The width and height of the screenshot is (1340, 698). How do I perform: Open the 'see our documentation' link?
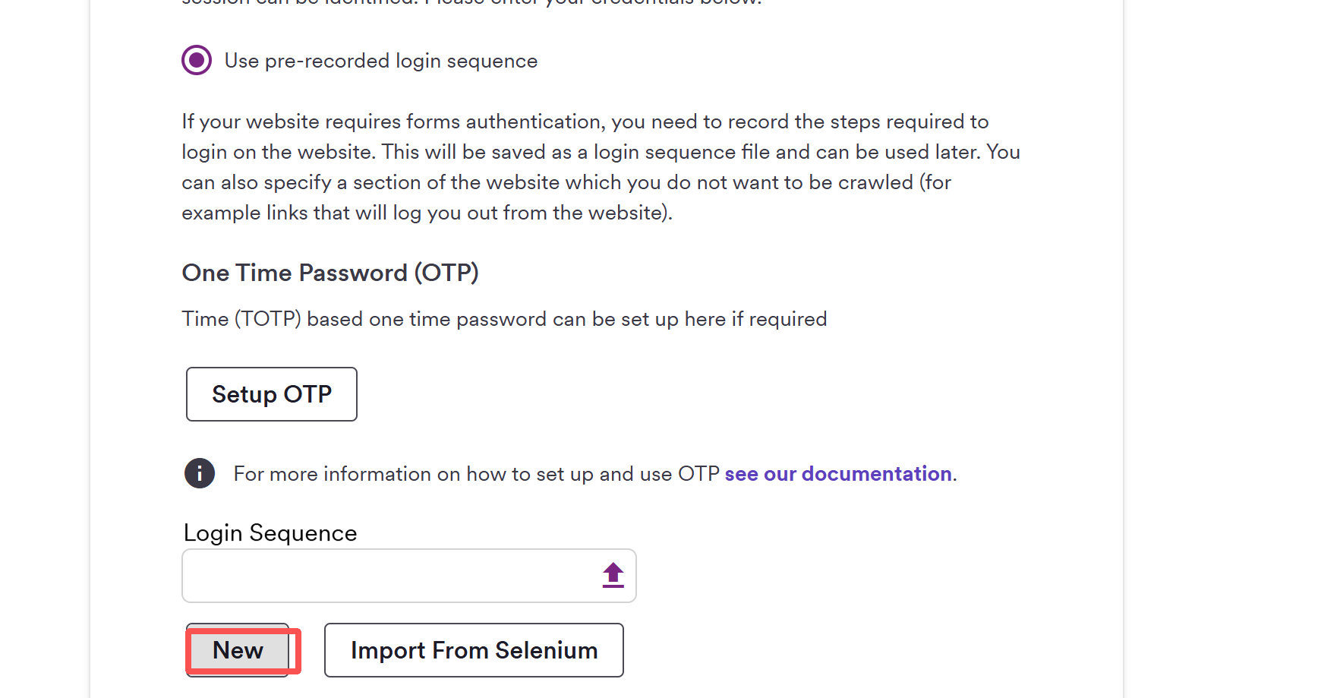(838, 474)
